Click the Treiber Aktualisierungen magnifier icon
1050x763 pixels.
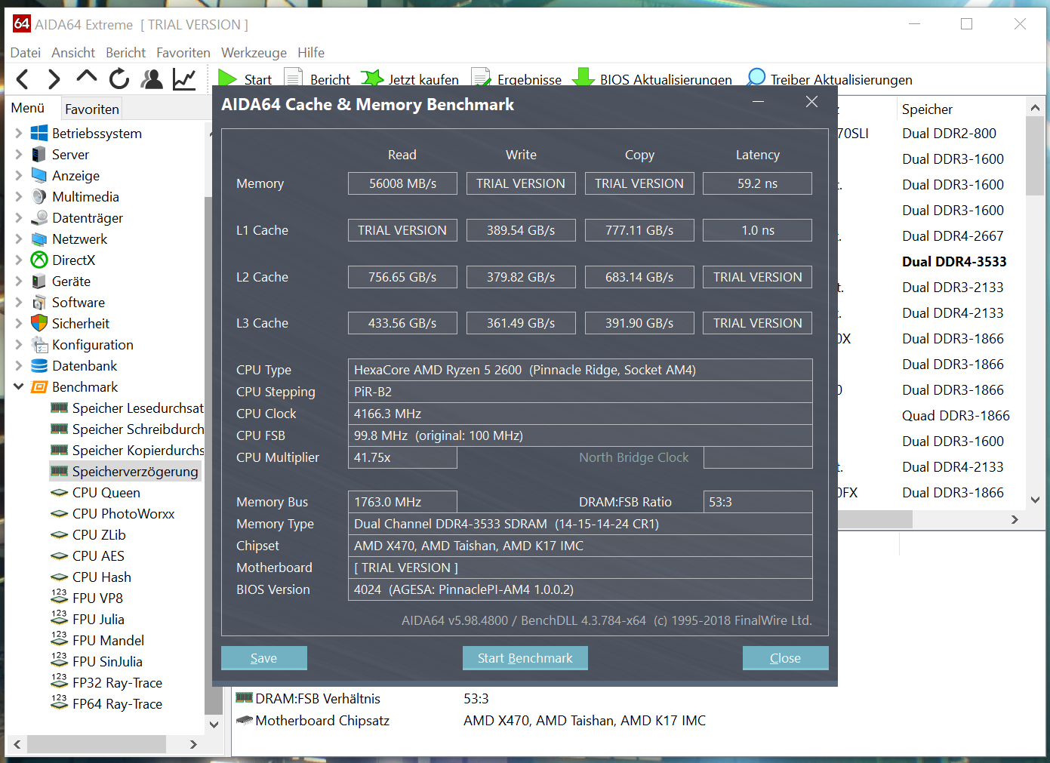coord(756,78)
